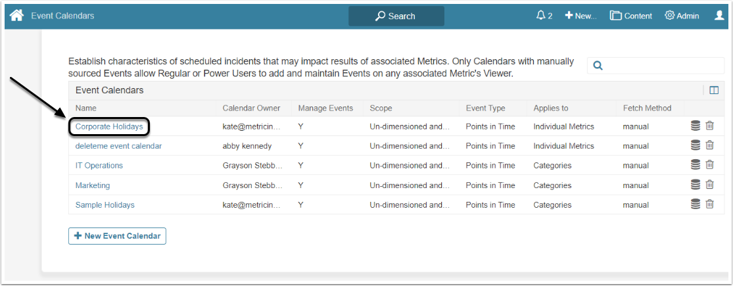The image size is (733, 286).
Task: Click the New Event Calendar button
Action: click(117, 235)
